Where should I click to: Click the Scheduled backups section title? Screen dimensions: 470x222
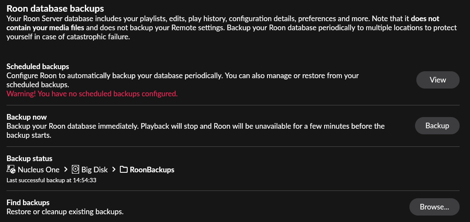pos(38,67)
